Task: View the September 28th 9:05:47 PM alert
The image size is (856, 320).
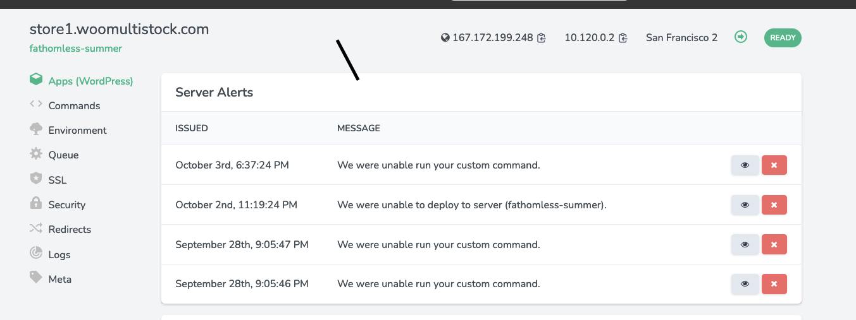Action: coord(745,244)
